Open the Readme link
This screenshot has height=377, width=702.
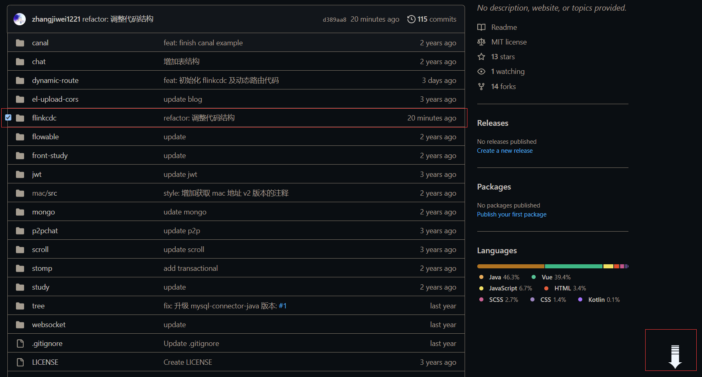pyautogui.click(x=504, y=27)
